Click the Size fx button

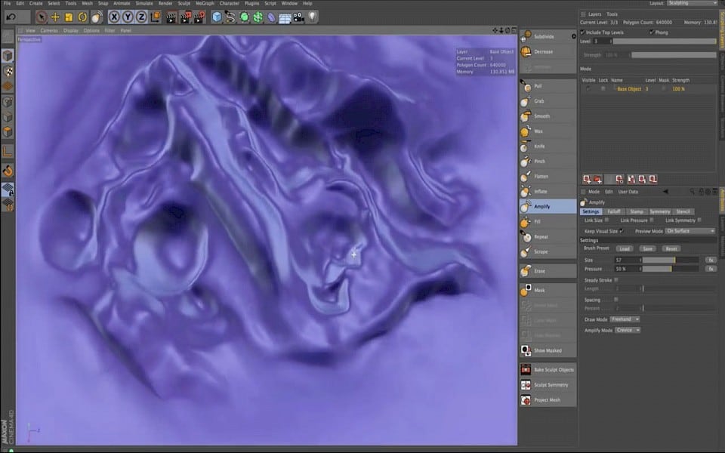[711, 260]
